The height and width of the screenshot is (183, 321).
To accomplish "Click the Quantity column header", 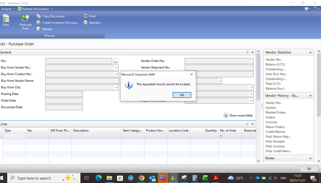I will pos(204,130).
